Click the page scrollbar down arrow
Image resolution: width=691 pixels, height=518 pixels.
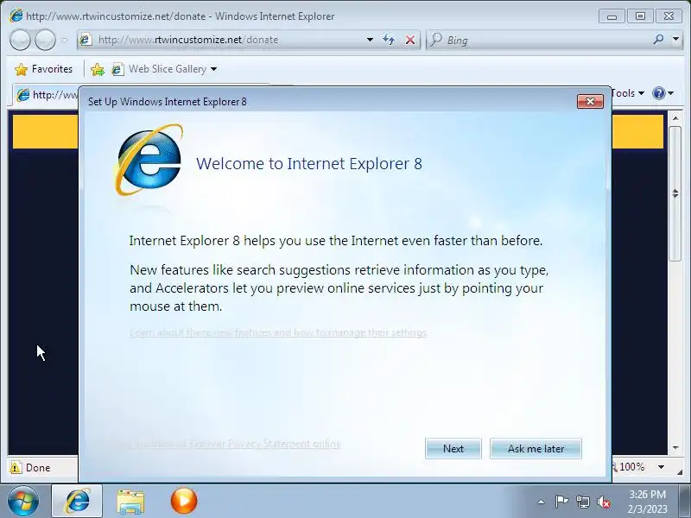tap(675, 447)
